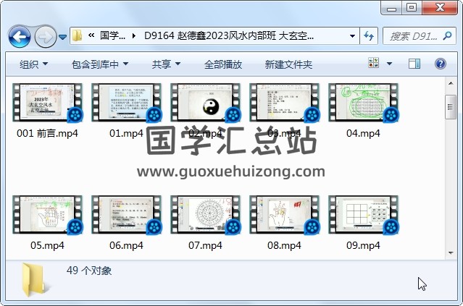Click the file name 08.mp4

284,245
